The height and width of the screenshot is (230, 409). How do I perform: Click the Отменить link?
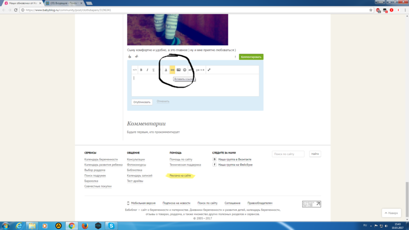pyautogui.click(x=163, y=101)
